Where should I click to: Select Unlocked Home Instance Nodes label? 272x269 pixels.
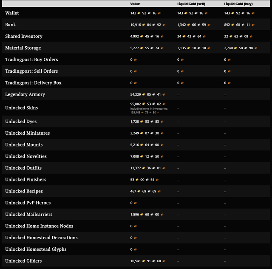(39, 226)
